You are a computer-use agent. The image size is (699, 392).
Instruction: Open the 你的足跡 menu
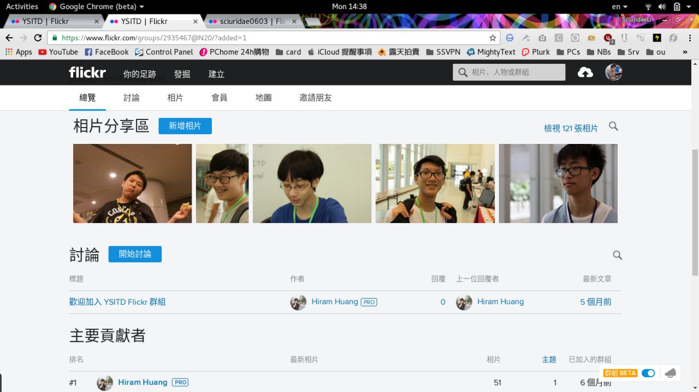pyautogui.click(x=139, y=74)
